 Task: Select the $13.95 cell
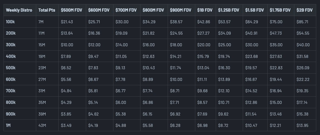(303, 126)
